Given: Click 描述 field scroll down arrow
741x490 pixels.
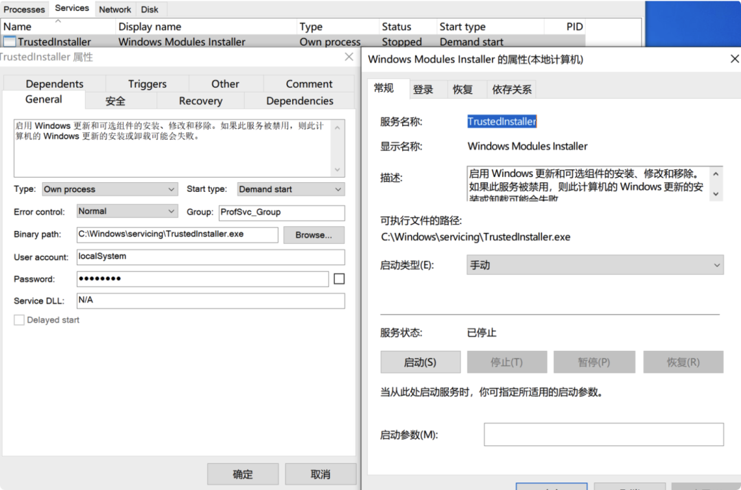Looking at the screenshot, I should click(716, 193).
